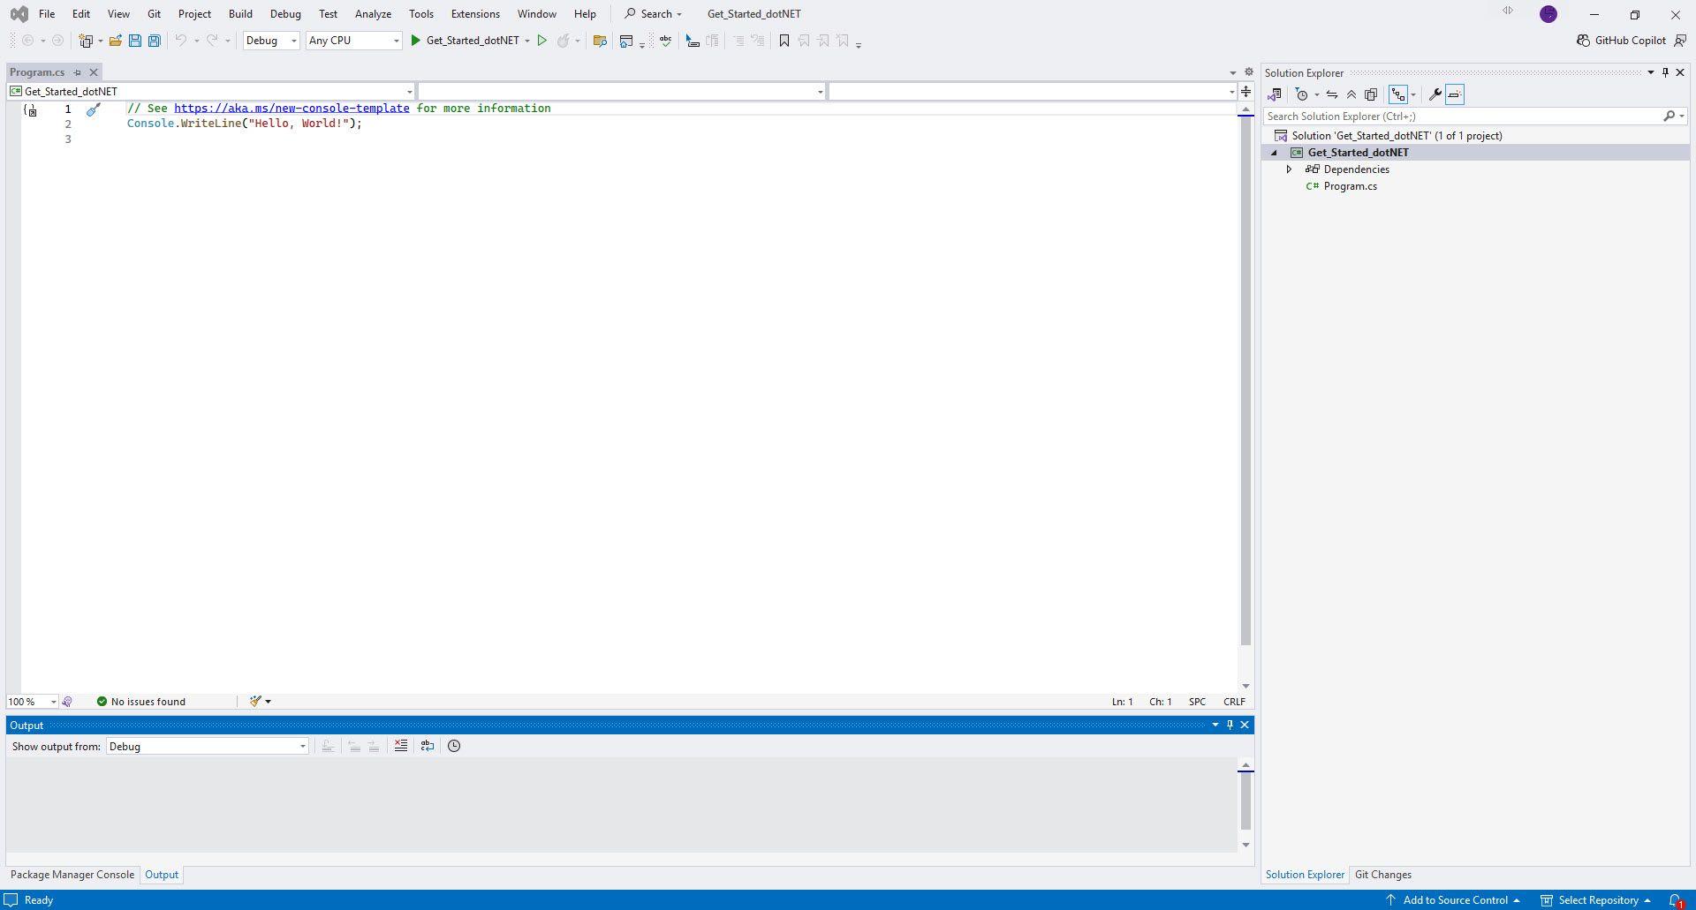Collapse All in Solution Explorer toolbar
Image resolution: width=1696 pixels, height=910 pixels.
(1351, 94)
